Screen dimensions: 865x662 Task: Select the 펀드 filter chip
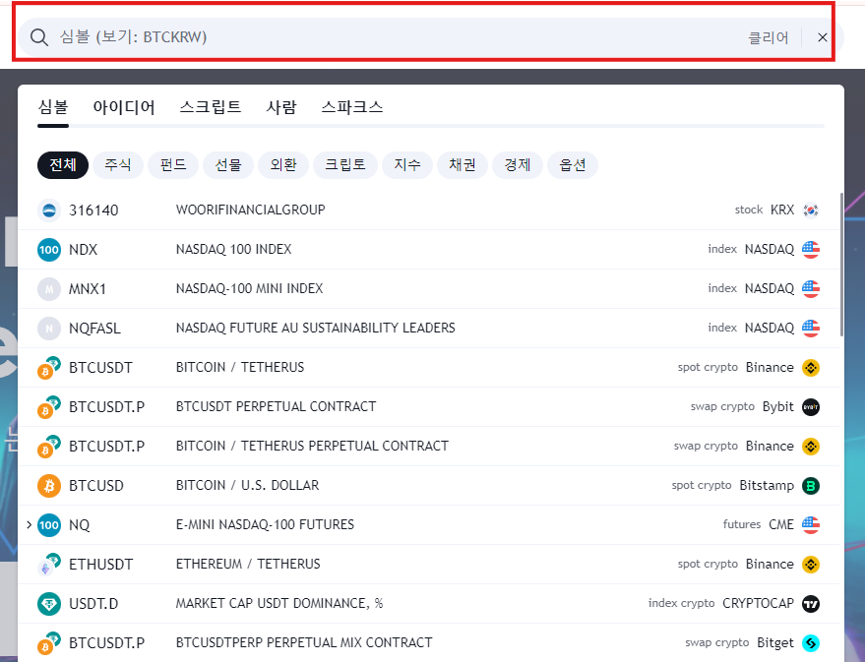pos(173,165)
